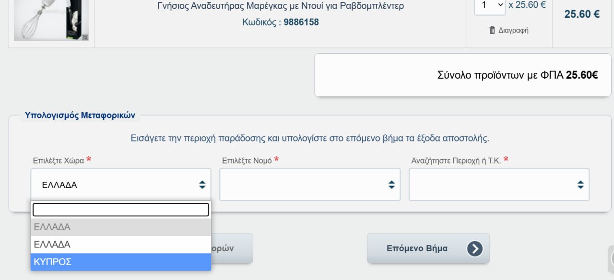Open the product quantity dropdown showing 1

point(490,6)
